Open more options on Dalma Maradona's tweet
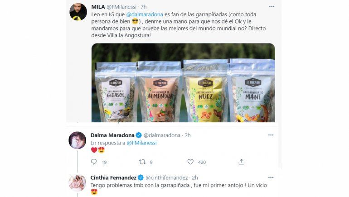The height and width of the screenshot is (197, 349). (271, 135)
